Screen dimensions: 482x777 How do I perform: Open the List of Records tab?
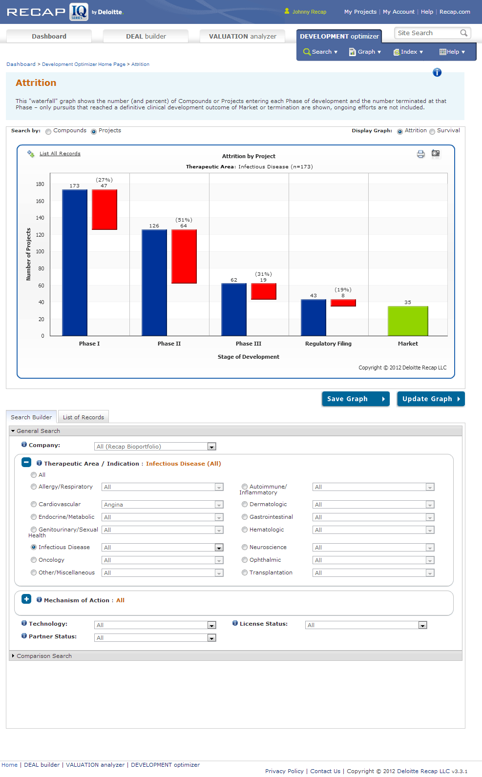tap(83, 417)
